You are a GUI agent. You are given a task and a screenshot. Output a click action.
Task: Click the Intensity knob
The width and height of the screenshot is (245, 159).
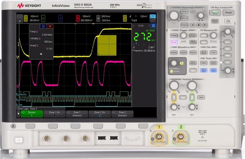173,63
